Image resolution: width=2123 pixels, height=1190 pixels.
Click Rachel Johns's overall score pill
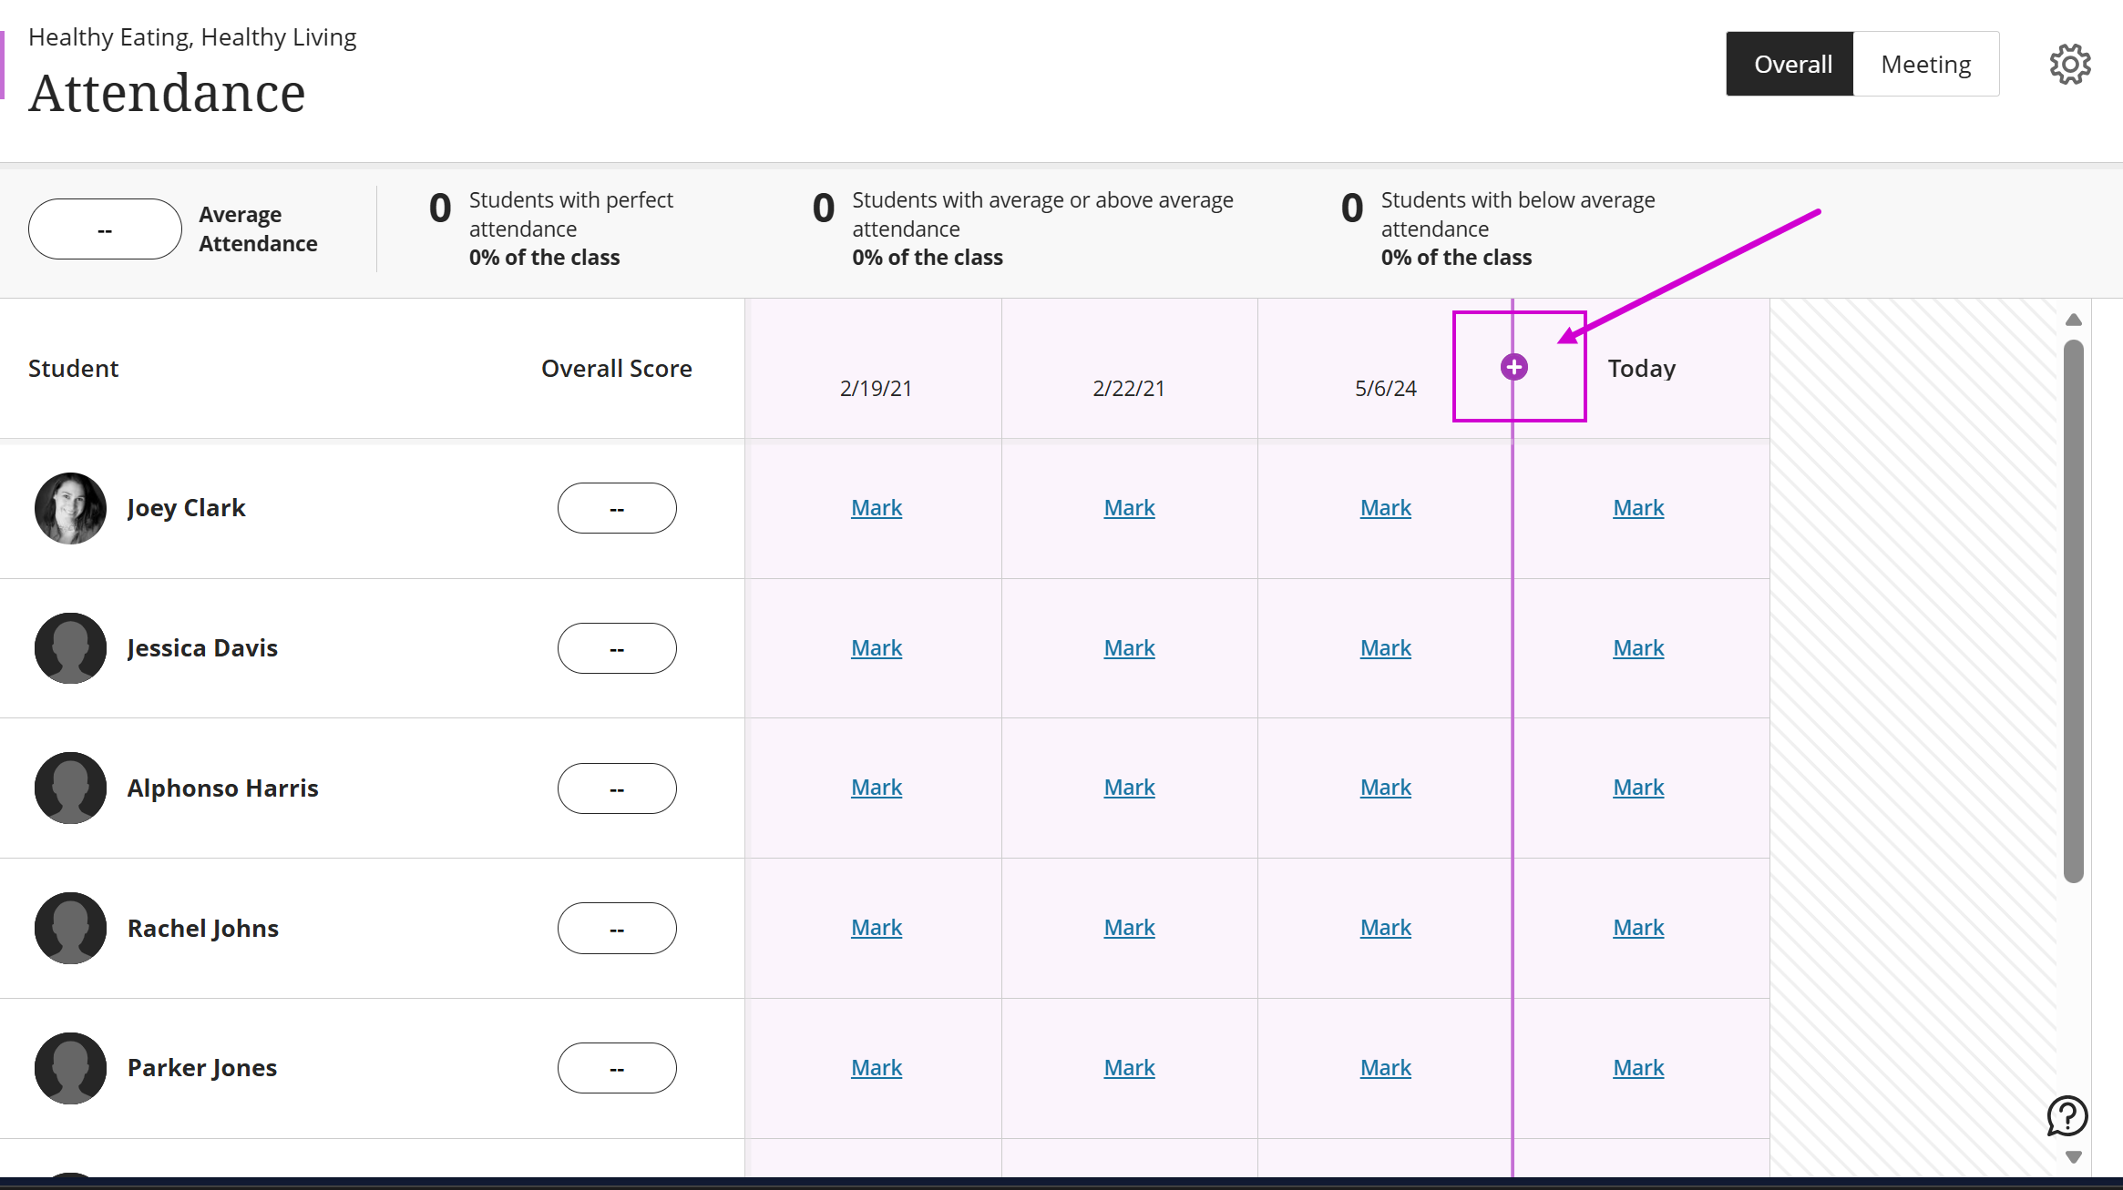pos(617,928)
